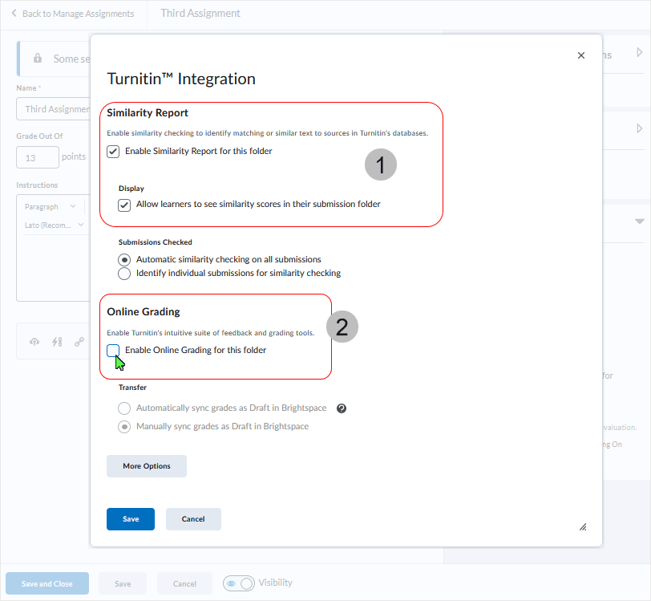Choose Automatically sync grades as Draft
Screen dimensions: 651x601
124,408
